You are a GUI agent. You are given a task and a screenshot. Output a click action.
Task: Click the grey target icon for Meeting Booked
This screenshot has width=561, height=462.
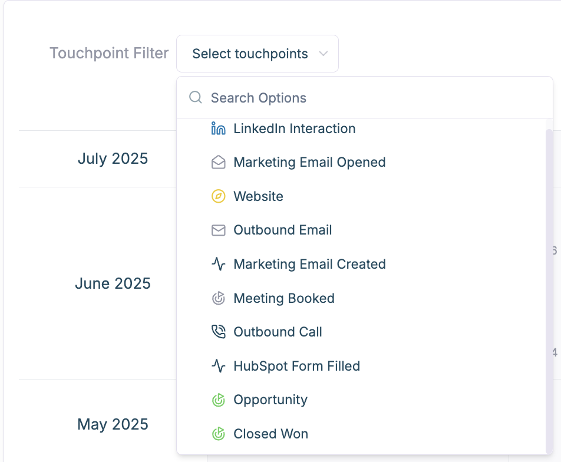tap(218, 298)
